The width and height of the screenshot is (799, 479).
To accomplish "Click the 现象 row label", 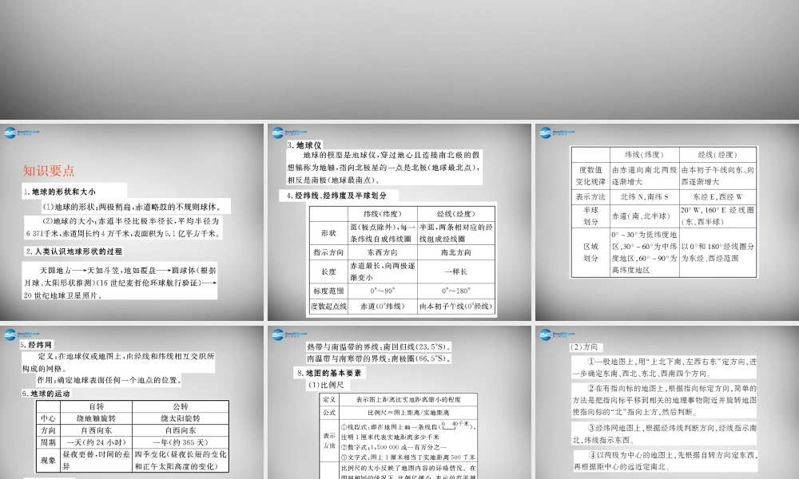I will 49,460.
